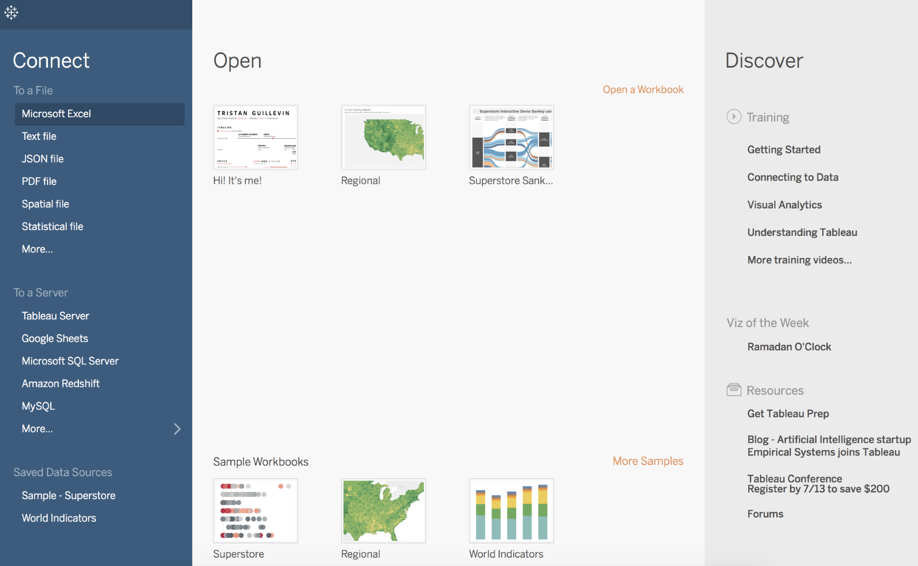Connect to Microsoft SQL Server
This screenshot has height=566, width=918.
coord(70,361)
